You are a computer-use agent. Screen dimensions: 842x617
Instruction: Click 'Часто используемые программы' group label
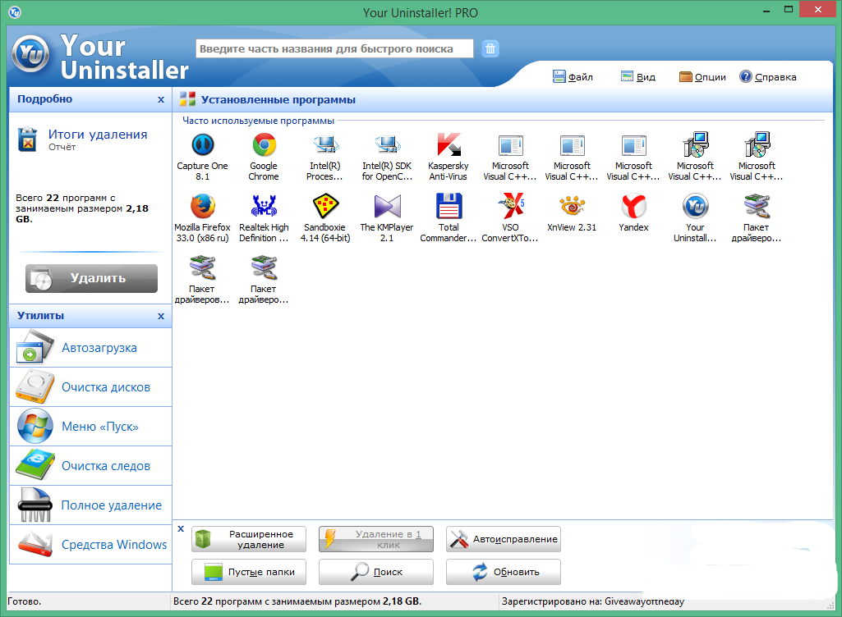coord(258,121)
